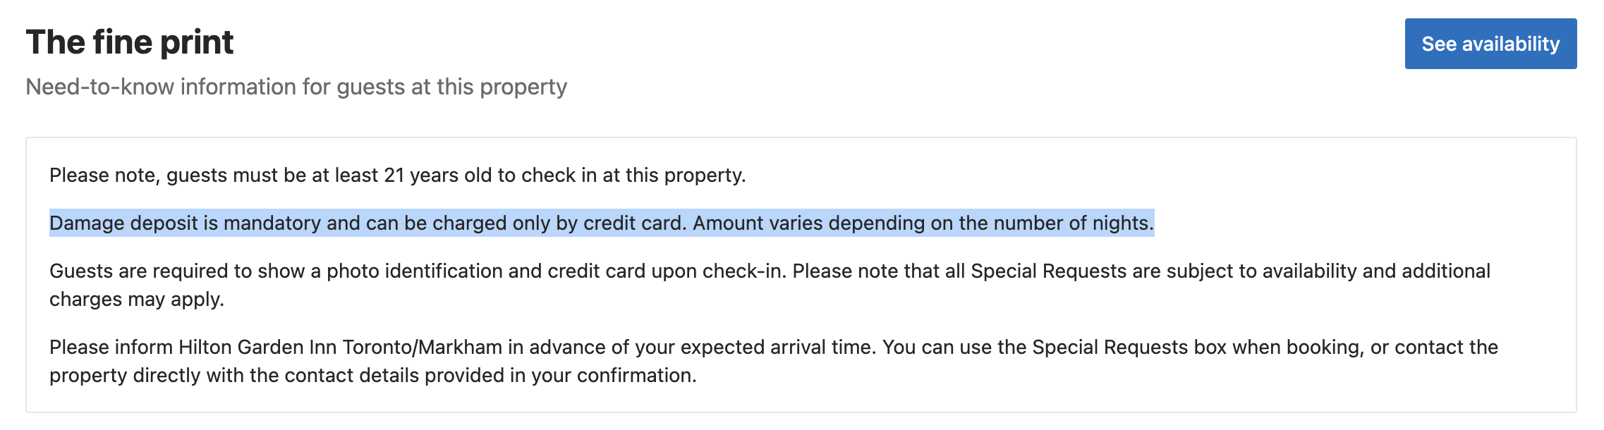
Task: Click the text charges may apply
Action: (x=137, y=300)
